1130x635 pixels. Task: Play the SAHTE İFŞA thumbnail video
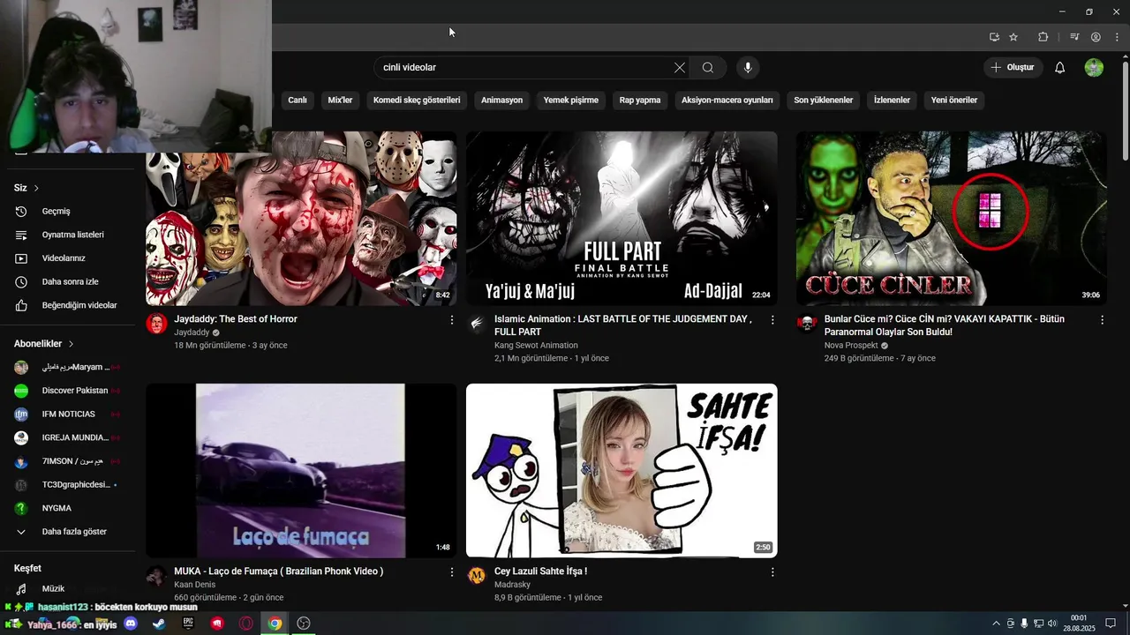click(621, 471)
